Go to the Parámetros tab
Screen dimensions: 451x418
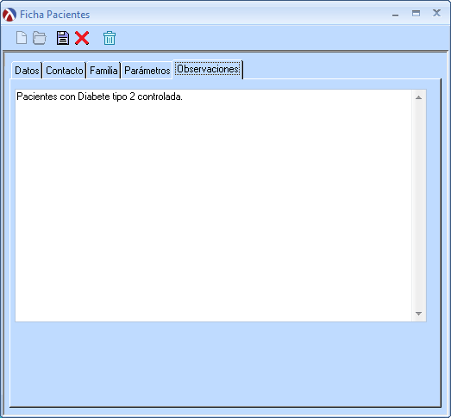point(147,71)
